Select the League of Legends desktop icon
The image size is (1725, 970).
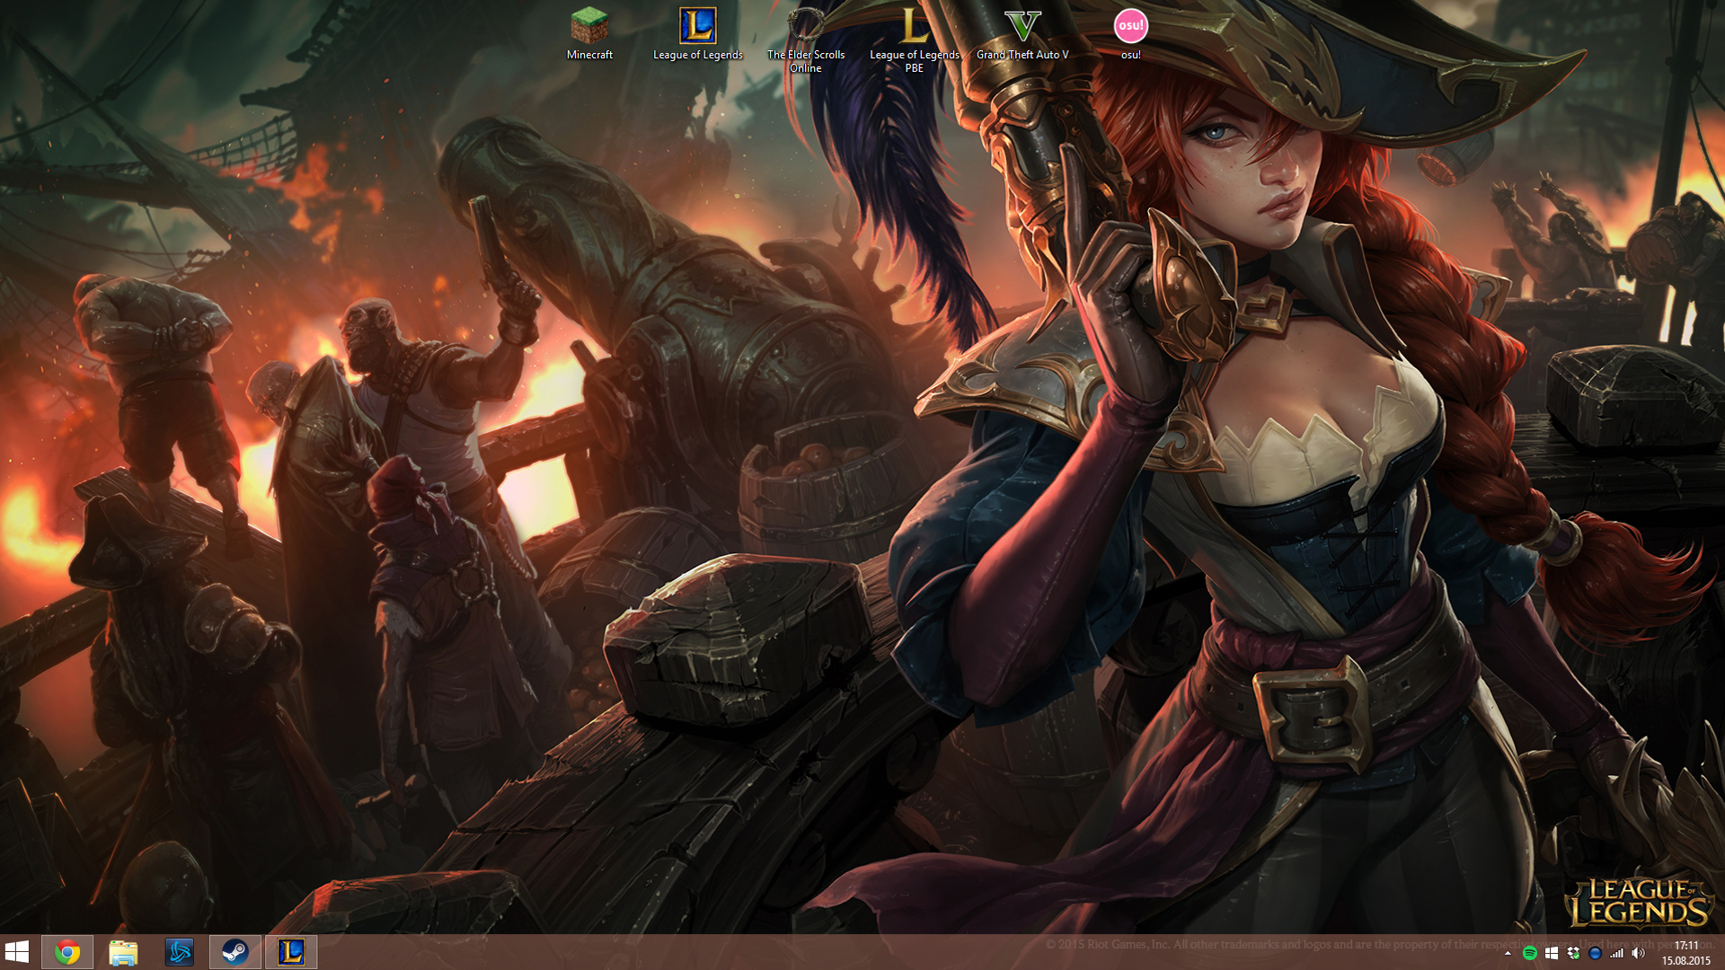tap(697, 34)
